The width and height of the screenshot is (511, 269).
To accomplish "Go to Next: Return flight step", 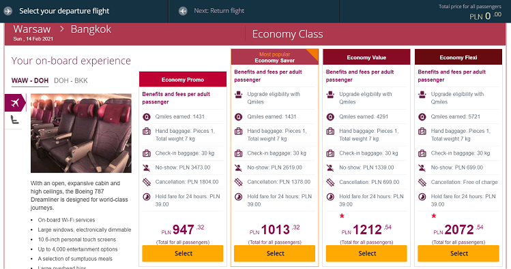I will click(219, 11).
